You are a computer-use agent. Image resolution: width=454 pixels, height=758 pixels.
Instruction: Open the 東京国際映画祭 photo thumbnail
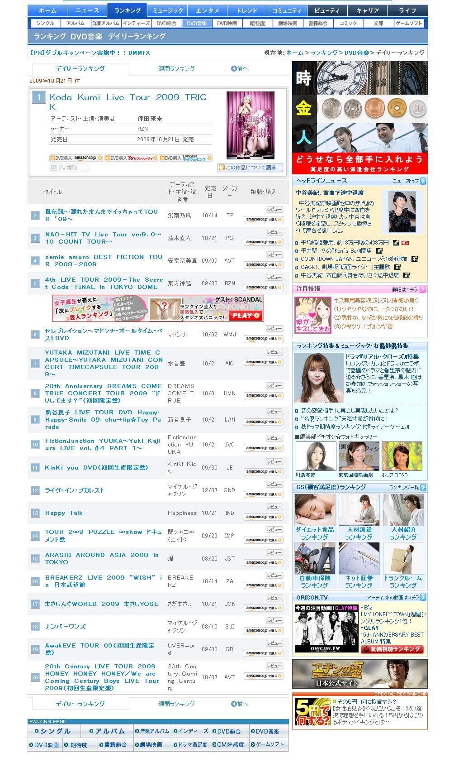tap(359, 456)
